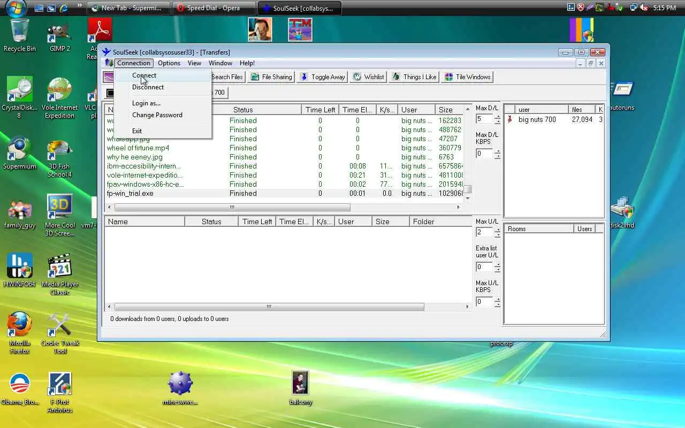685x428 pixels.
Task: Click the red user icon beside big nuts 700
Action: pos(510,120)
